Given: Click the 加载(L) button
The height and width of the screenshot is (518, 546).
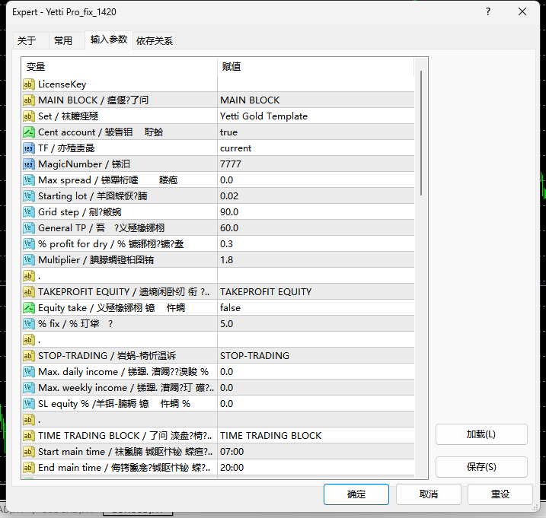Looking at the screenshot, I should (x=481, y=434).
